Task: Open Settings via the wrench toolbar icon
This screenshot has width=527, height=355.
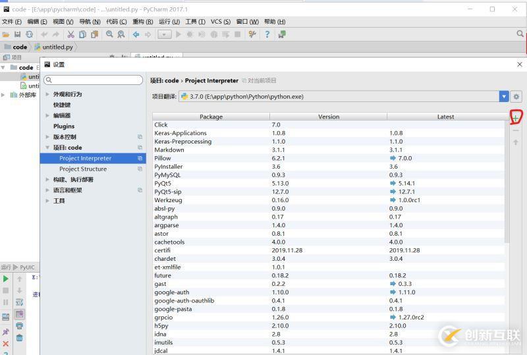Action: click(252, 34)
